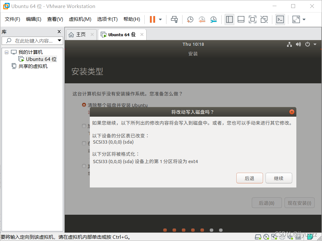This screenshot has width=322, height=241.
Task: Toggle the library panel visibility
Action: coord(229,19)
